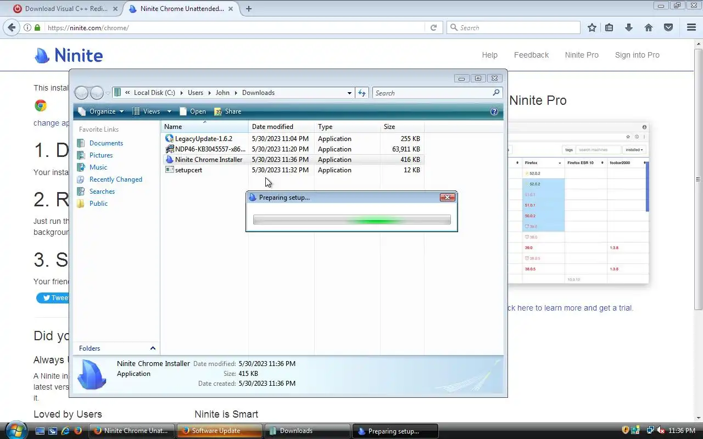Open the Firefox bookmarks list icon

click(609, 27)
